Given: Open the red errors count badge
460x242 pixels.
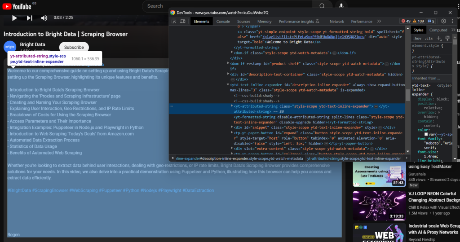Looking at the screenshot, I should [x=406, y=21].
